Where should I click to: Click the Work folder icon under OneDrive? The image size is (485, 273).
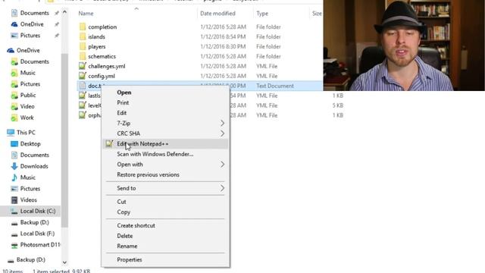coord(14,118)
